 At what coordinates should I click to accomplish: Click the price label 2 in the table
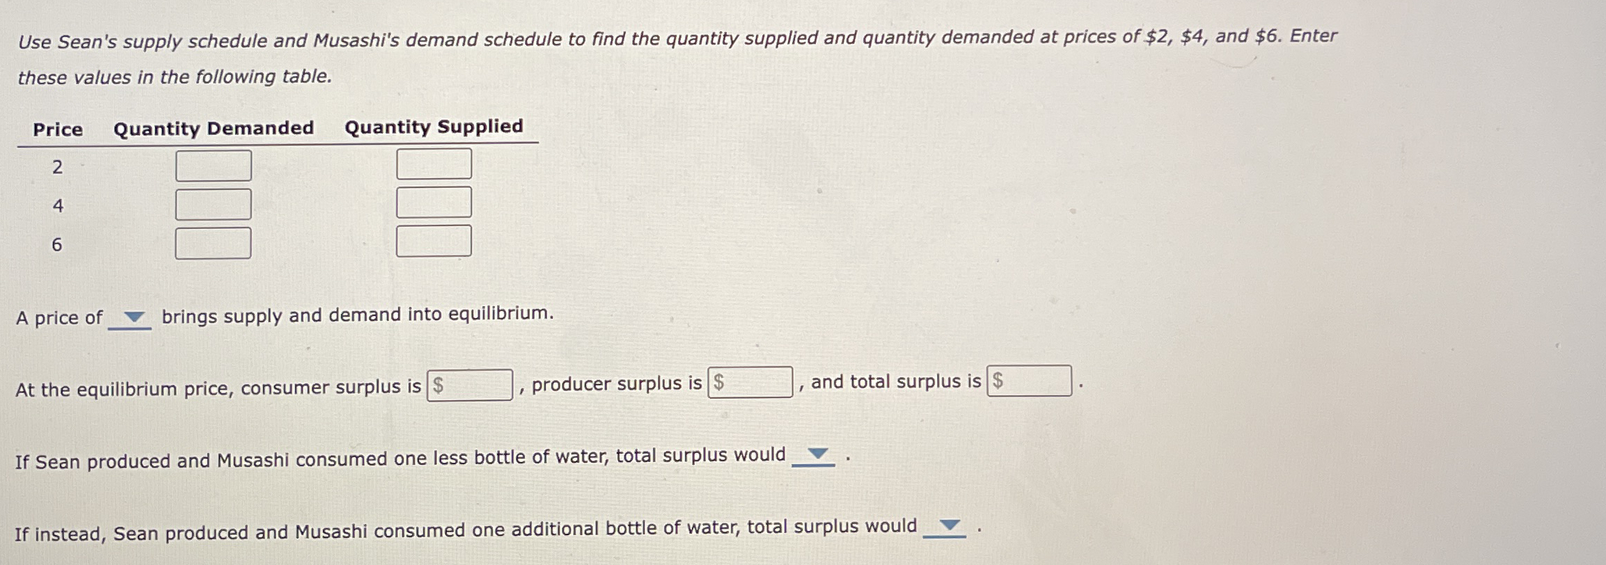pos(58,166)
